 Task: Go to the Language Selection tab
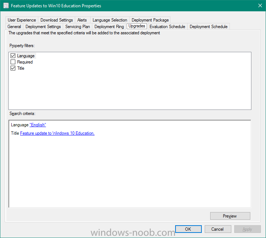pyautogui.click(x=110, y=20)
